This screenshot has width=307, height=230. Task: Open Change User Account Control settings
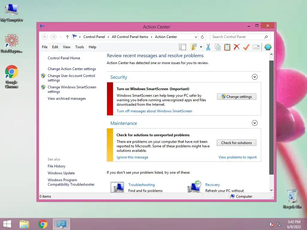click(71, 78)
